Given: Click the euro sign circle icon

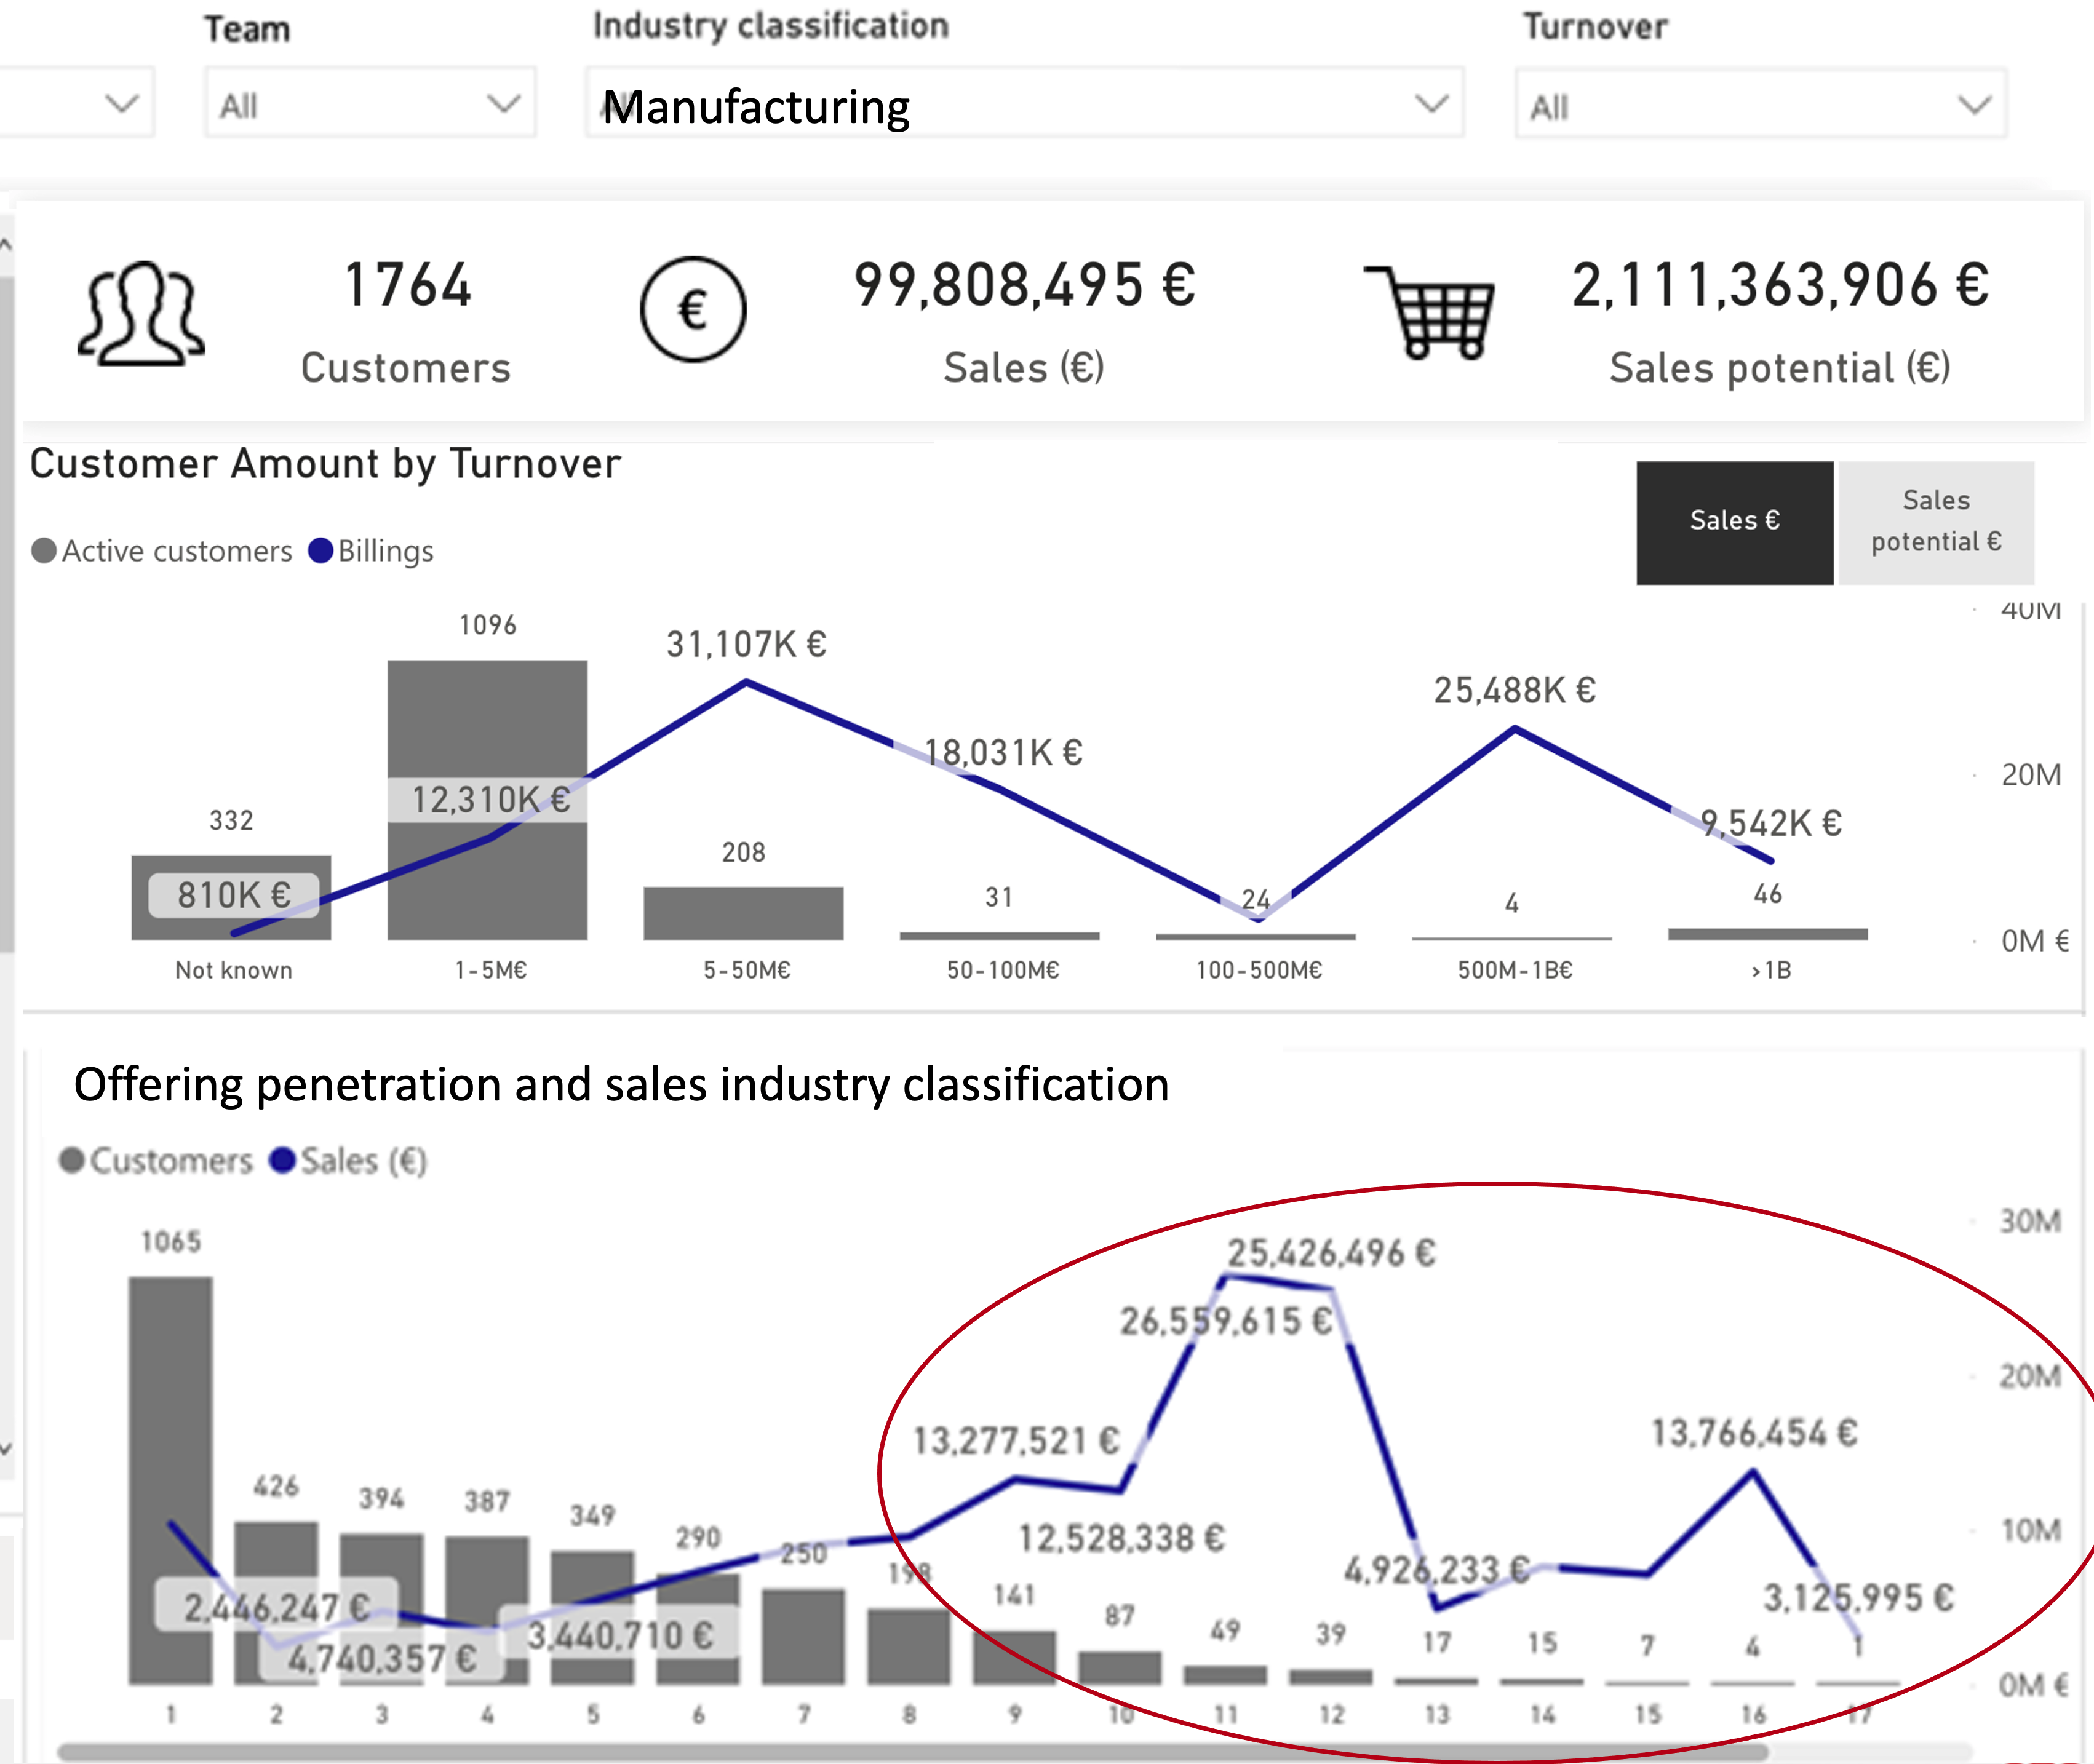Looking at the screenshot, I should pos(693,309).
